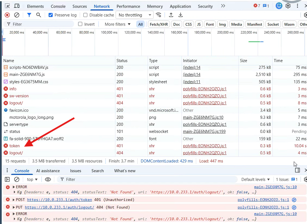Stop recording the network log

pos(7,15)
